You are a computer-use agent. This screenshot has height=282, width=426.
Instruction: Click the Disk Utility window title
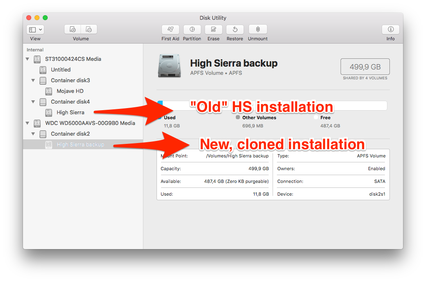(x=213, y=18)
